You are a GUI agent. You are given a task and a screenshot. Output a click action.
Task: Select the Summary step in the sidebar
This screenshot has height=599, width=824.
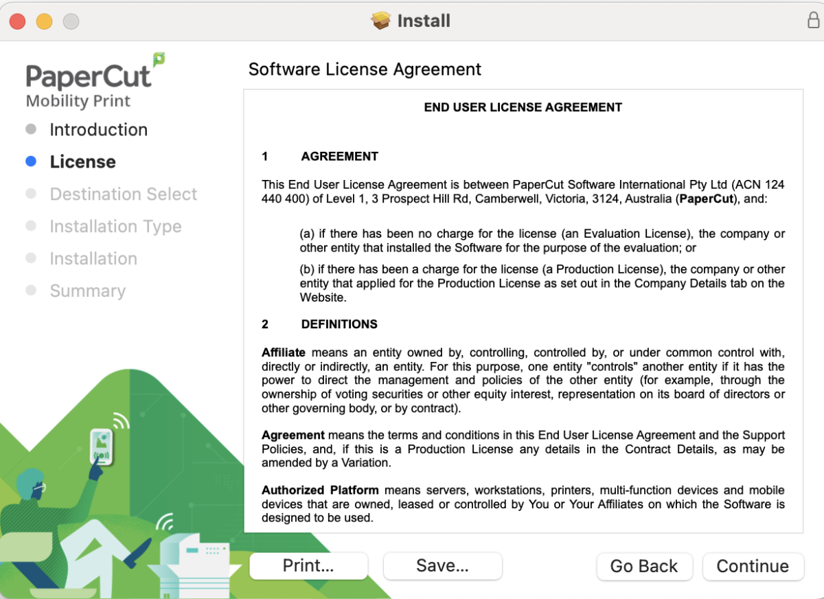click(x=87, y=291)
